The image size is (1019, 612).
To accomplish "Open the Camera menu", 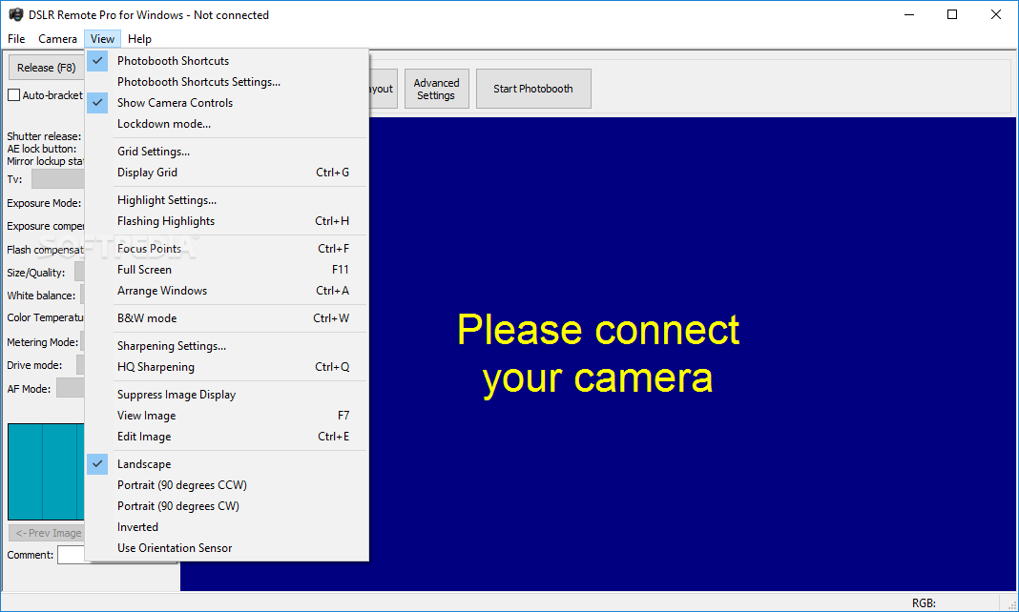I will (x=57, y=39).
